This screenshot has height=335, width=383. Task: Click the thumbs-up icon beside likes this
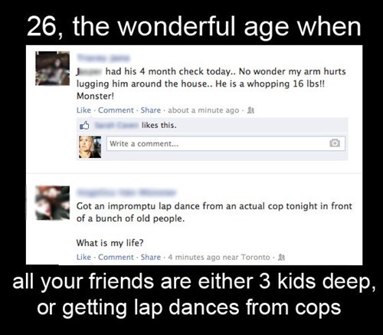84,125
